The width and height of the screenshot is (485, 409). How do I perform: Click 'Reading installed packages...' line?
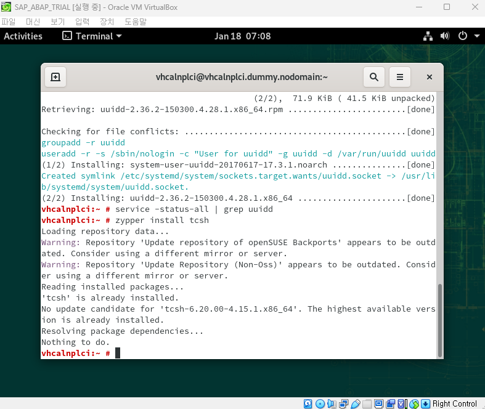pyautogui.click(x=113, y=286)
